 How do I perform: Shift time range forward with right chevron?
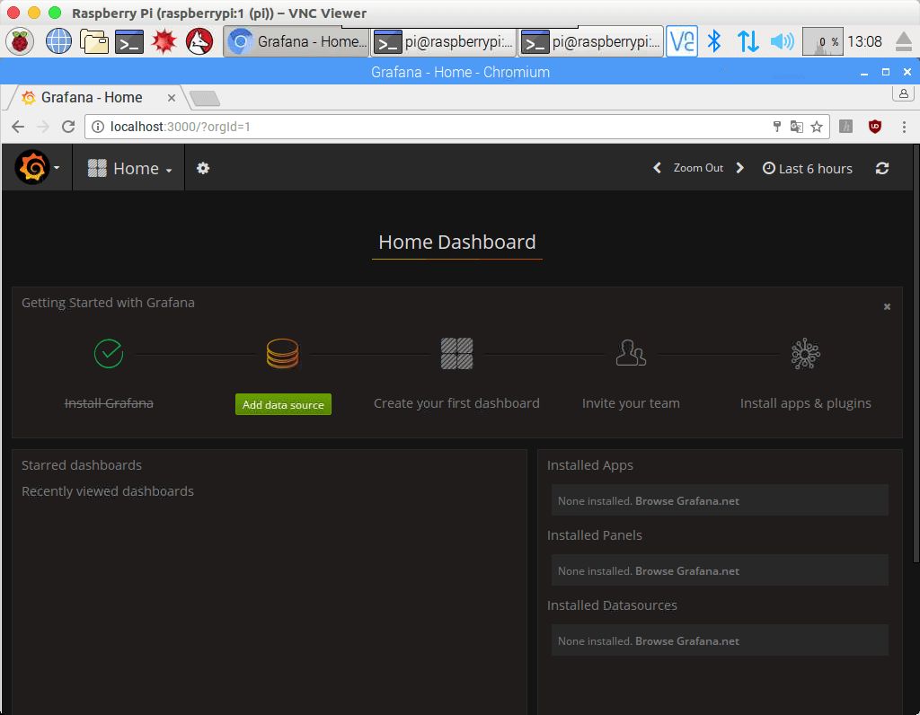pyautogui.click(x=740, y=168)
